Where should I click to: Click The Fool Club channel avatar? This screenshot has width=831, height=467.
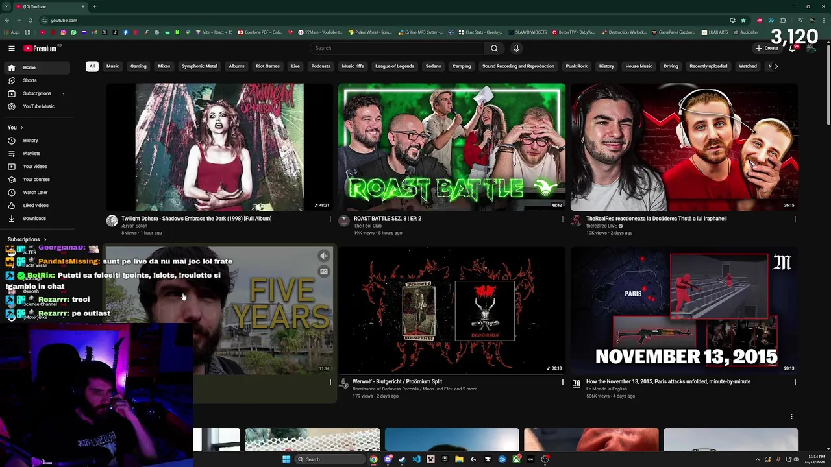(x=344, y=221)
